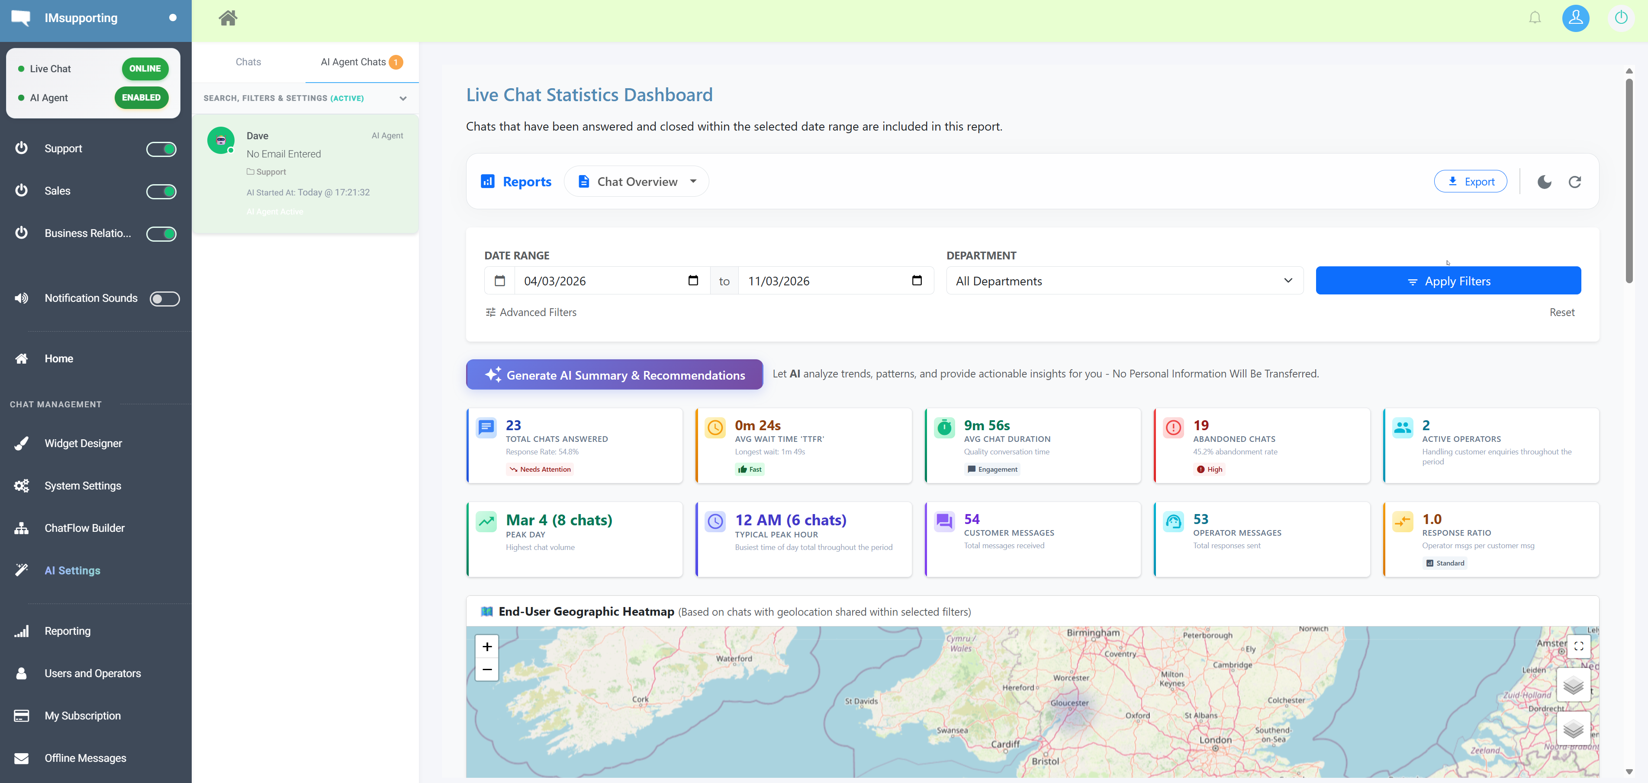Click the Reports heading link
Viewport: 1648px width, 783px height.
pyautogui.click(x=516, y=182)
